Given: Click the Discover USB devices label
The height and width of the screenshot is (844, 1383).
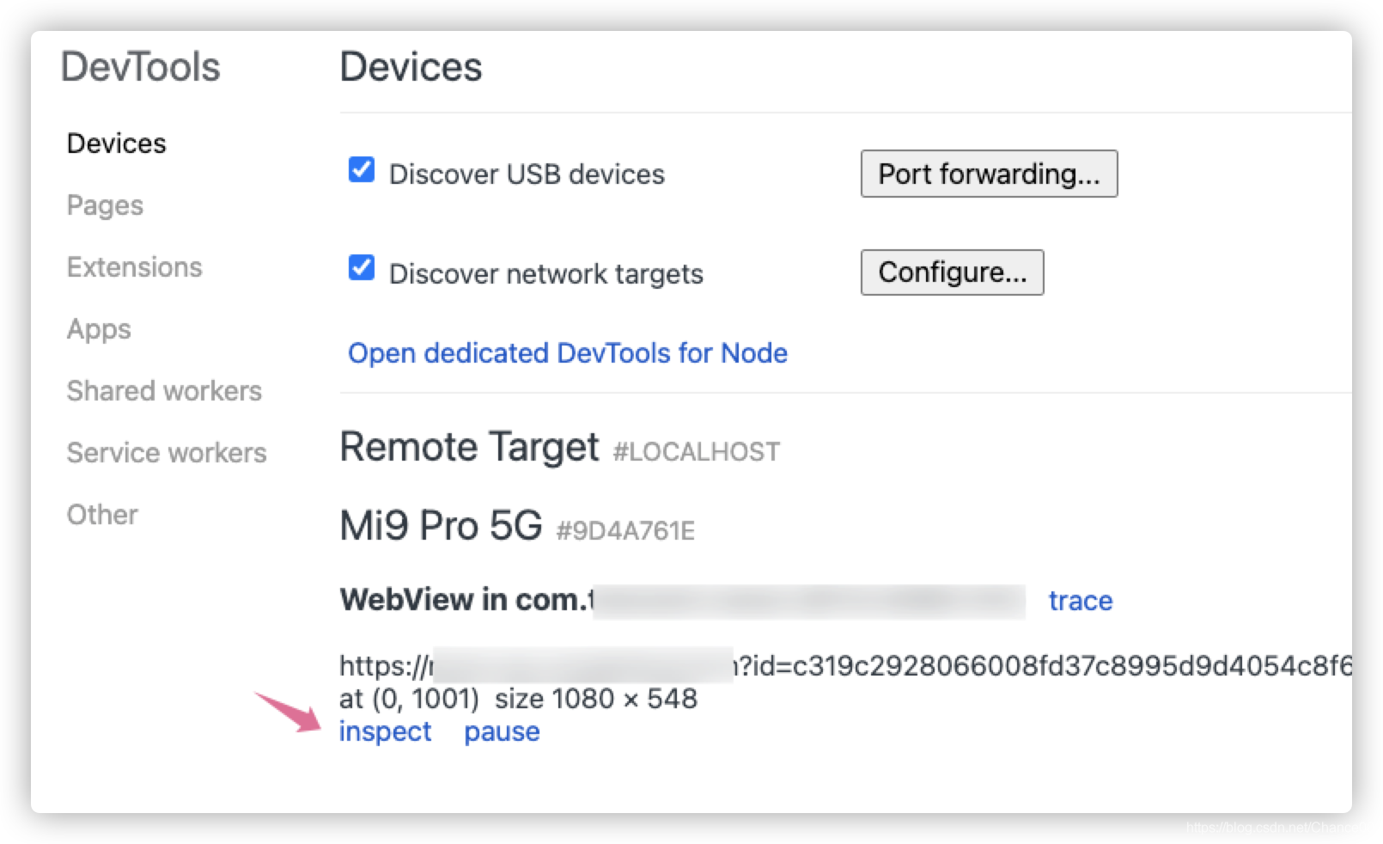Looking at the screenshot, I should pyautogui.click(x=527, y=174).
